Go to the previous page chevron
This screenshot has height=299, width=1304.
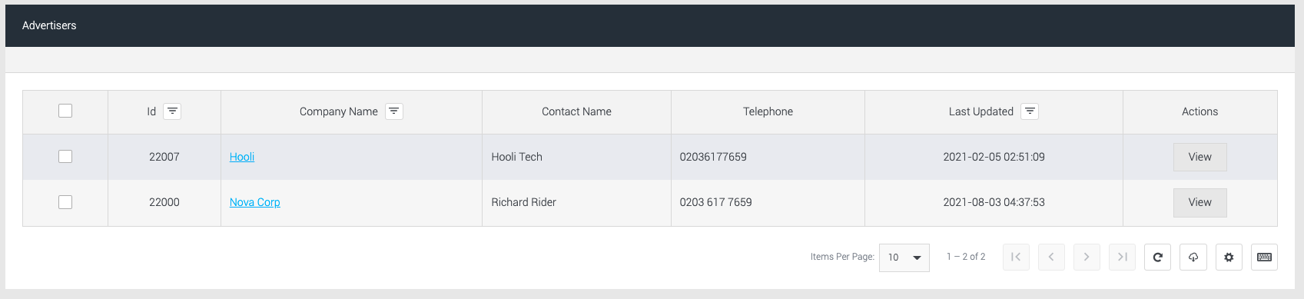(x=1051, y=257)
